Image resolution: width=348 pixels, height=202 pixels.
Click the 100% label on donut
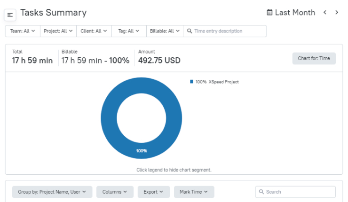[x=142, y=151]
